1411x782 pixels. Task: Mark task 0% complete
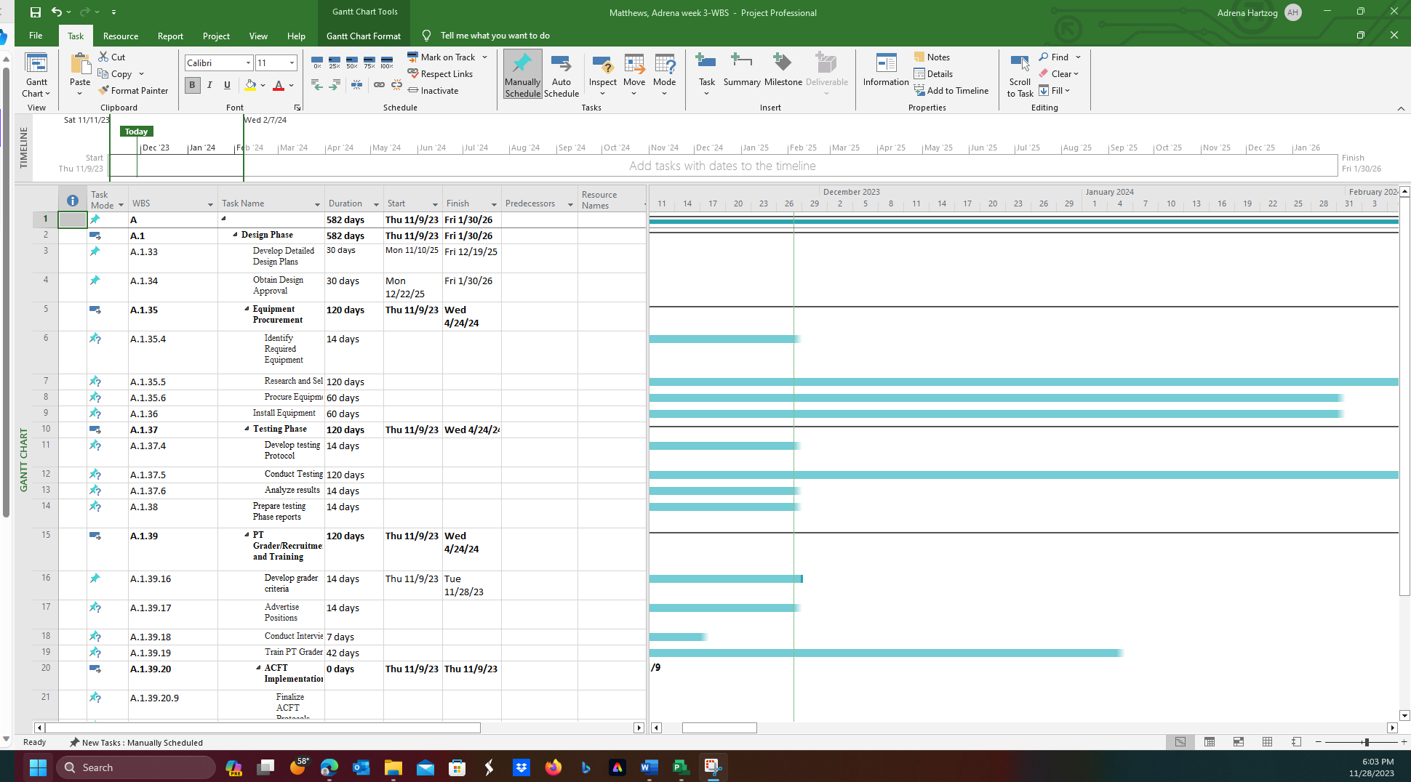tap(317, 63)
